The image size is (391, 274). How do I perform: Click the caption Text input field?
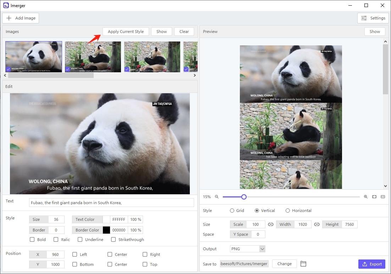(x=111, y=202)
